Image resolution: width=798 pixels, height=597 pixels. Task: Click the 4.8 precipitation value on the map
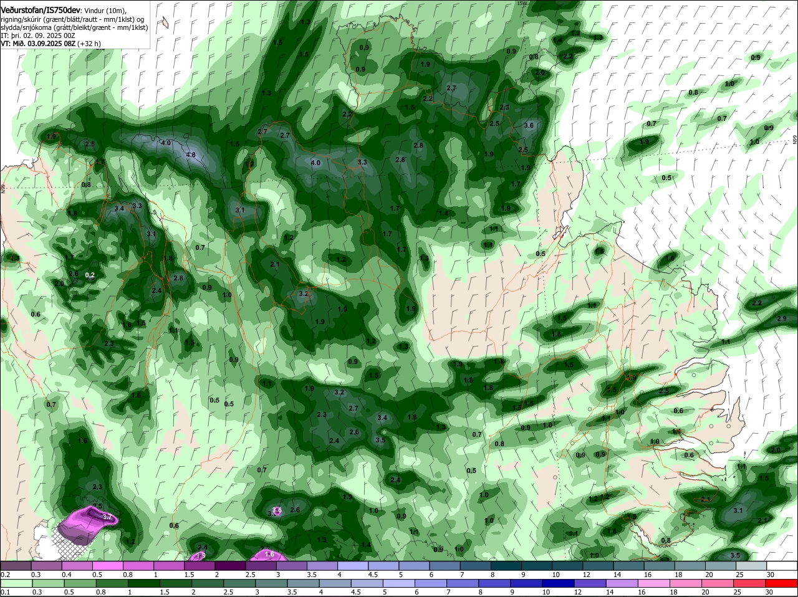[x=191, y=155]
